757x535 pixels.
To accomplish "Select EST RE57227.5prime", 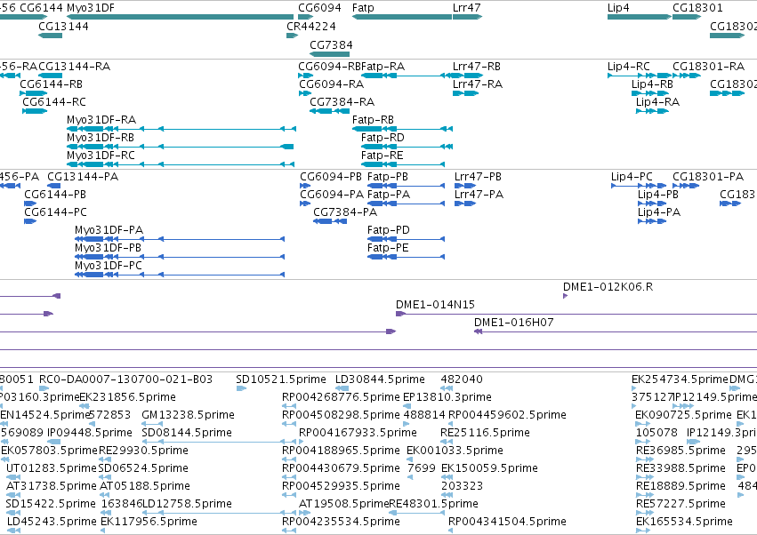I will tap(643, 514).
